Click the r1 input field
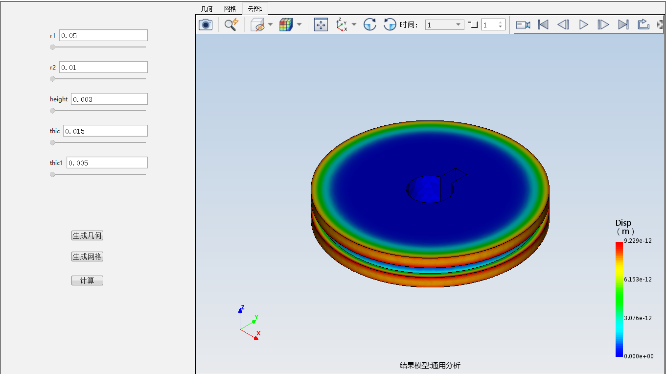Image resolution: width=666 pixels, height=374 pixels. (x=103, y=35)
